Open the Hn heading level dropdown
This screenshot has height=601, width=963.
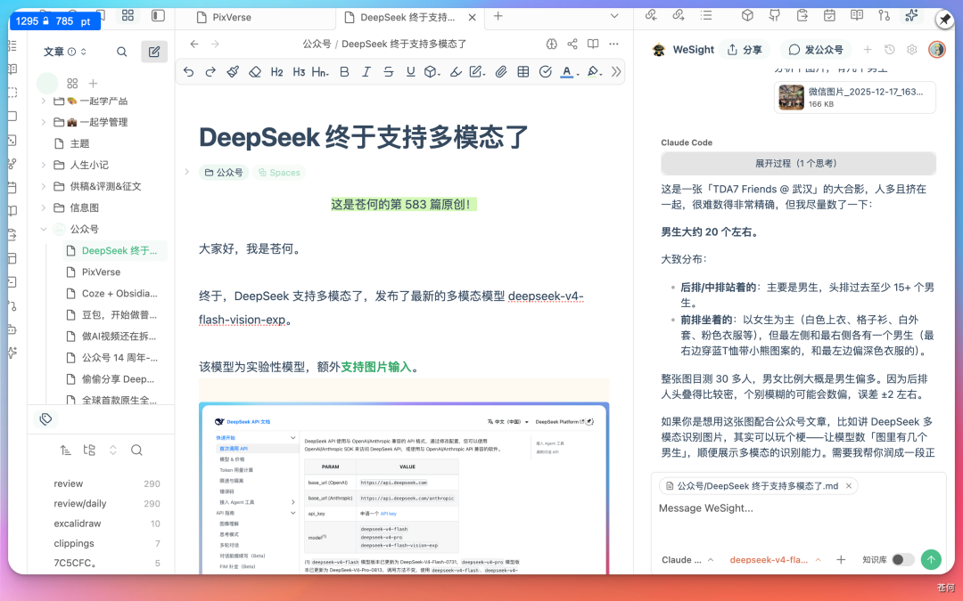coord(320,72)
